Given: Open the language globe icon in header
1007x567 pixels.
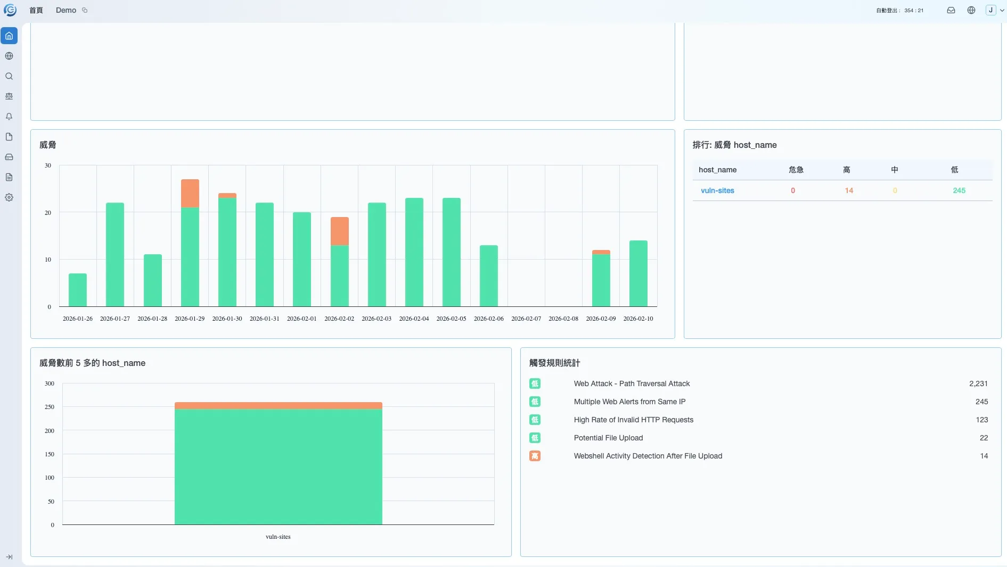Looking at the screenshot, I should pos(971,10).
